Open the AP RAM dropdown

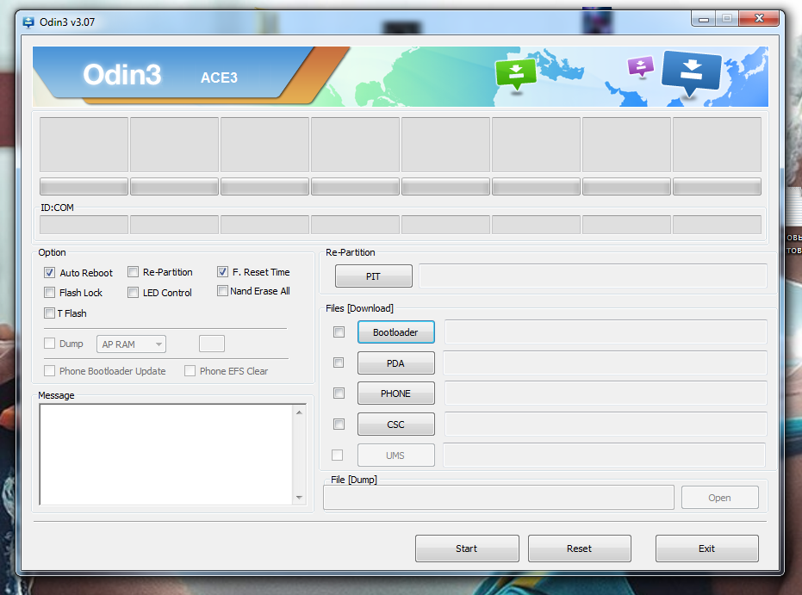click(132, 344)
